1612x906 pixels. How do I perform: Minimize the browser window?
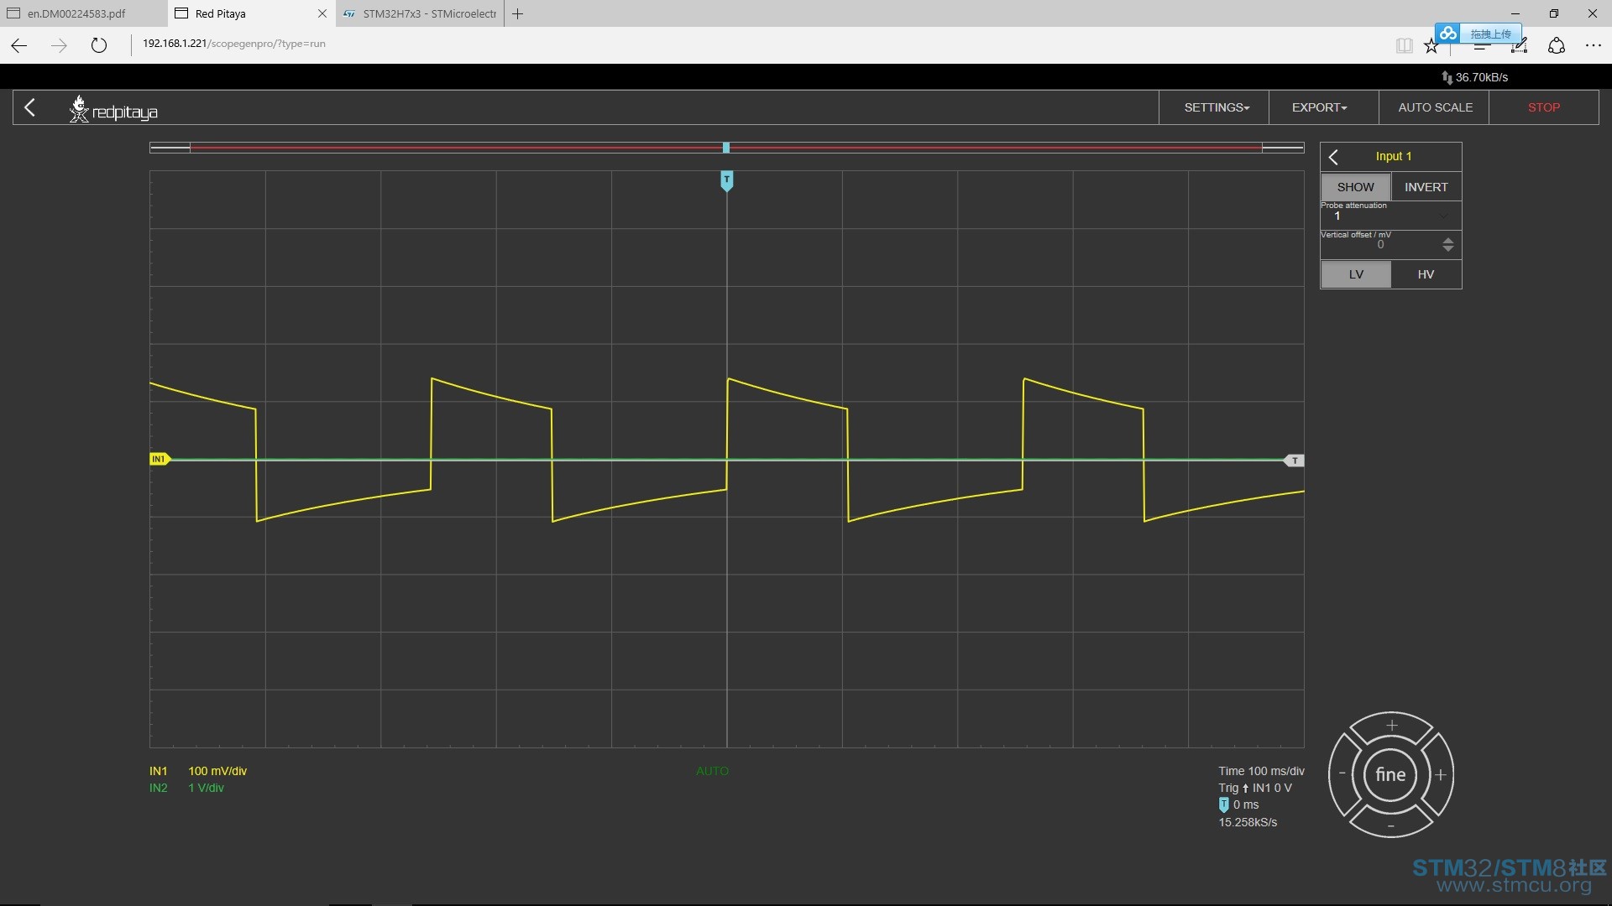coord(1515,13)
